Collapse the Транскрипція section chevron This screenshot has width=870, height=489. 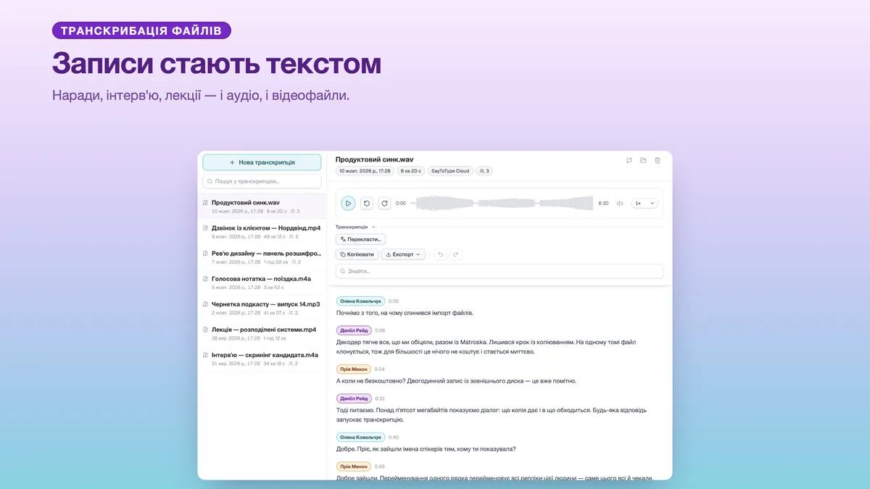pos(373,227)
